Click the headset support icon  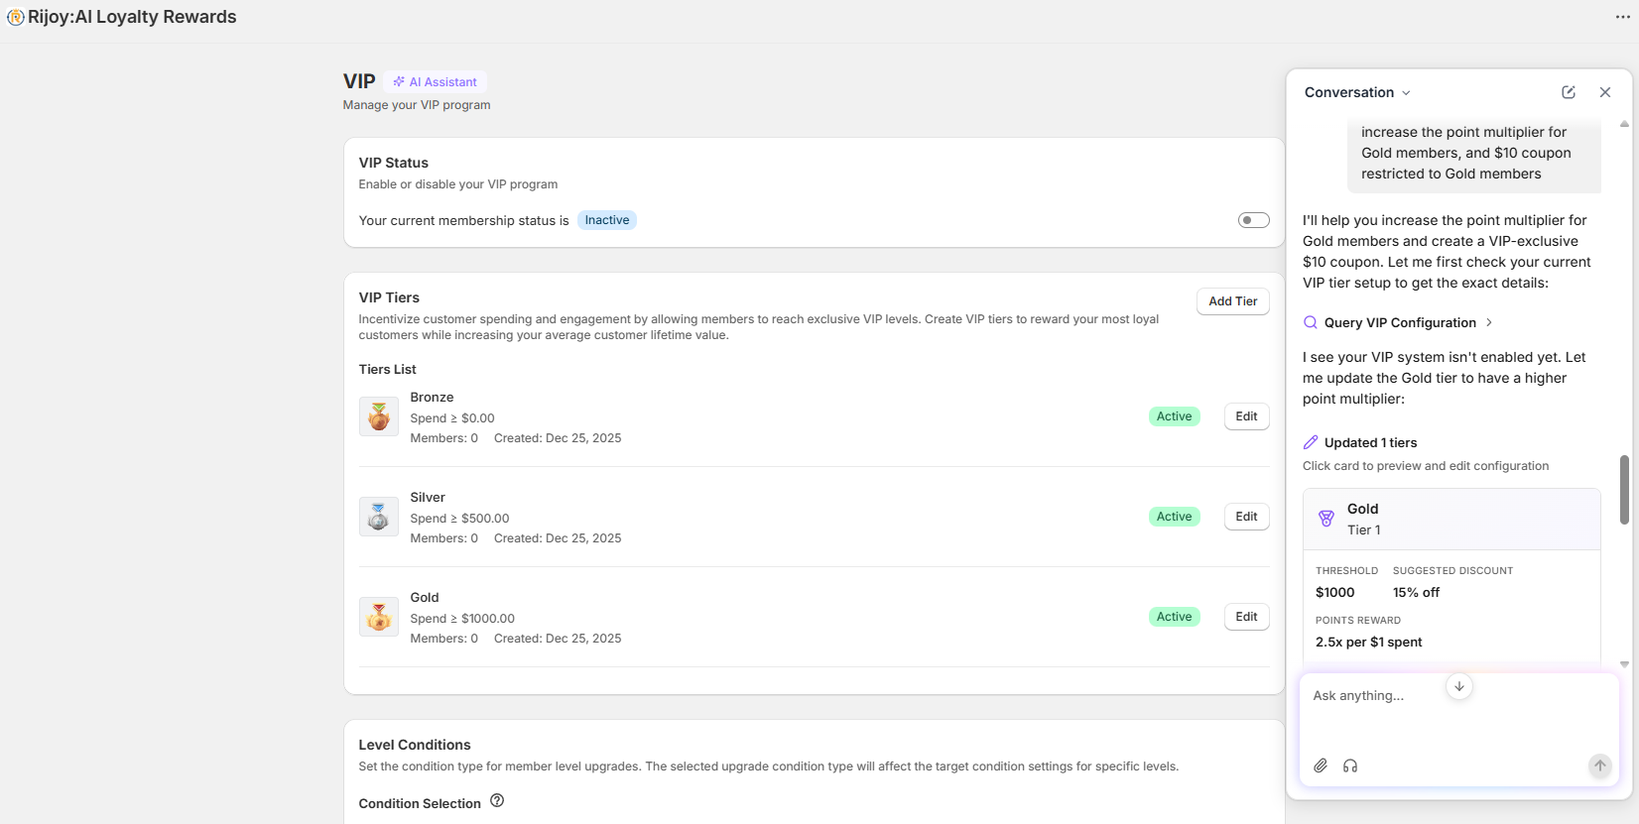click(1350, 765)
